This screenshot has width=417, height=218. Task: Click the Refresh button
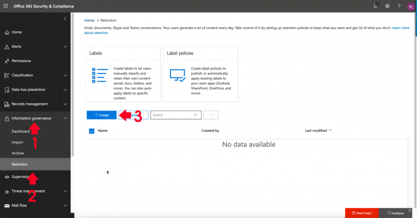[x=134, y=115]
